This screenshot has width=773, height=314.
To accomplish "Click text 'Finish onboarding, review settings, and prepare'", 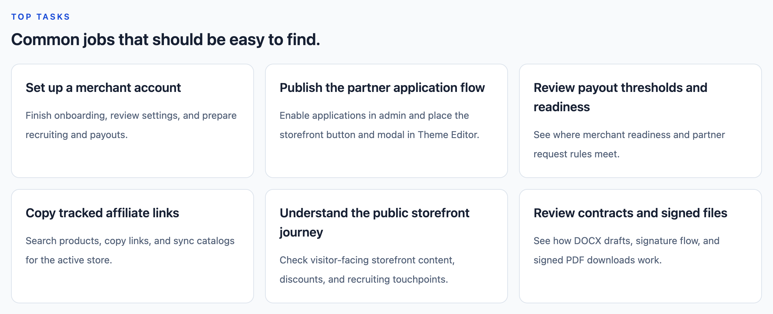I will [x=131, y=116].
